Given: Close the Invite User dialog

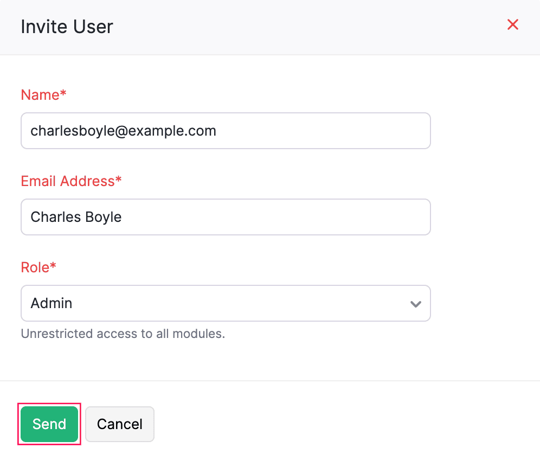Looking at the screenshot, I should [x=512, y=24].
